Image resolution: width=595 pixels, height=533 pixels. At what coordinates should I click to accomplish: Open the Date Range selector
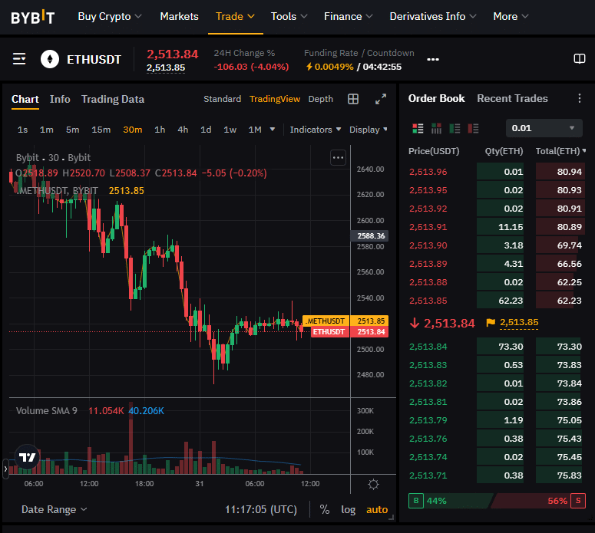[x=55, y=509]
